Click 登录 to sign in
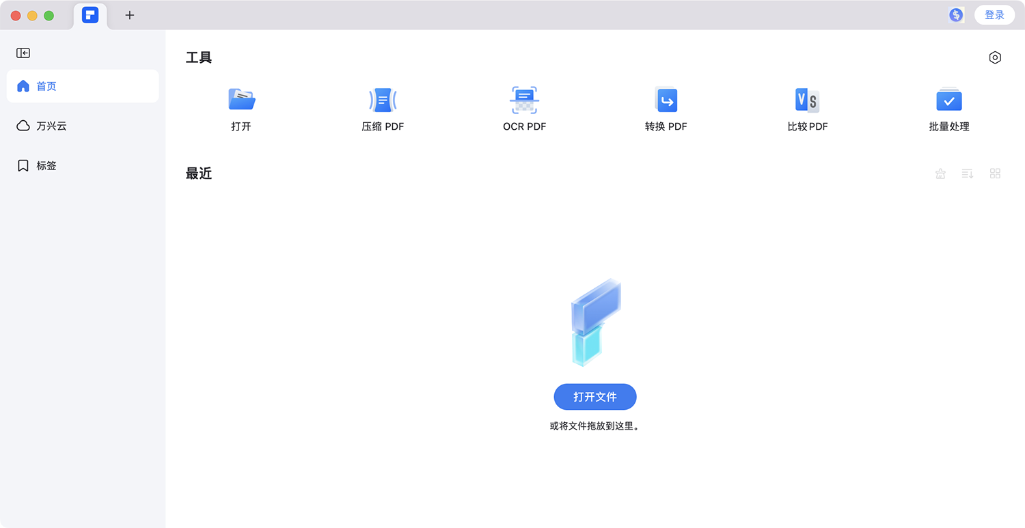 (994, 14)
